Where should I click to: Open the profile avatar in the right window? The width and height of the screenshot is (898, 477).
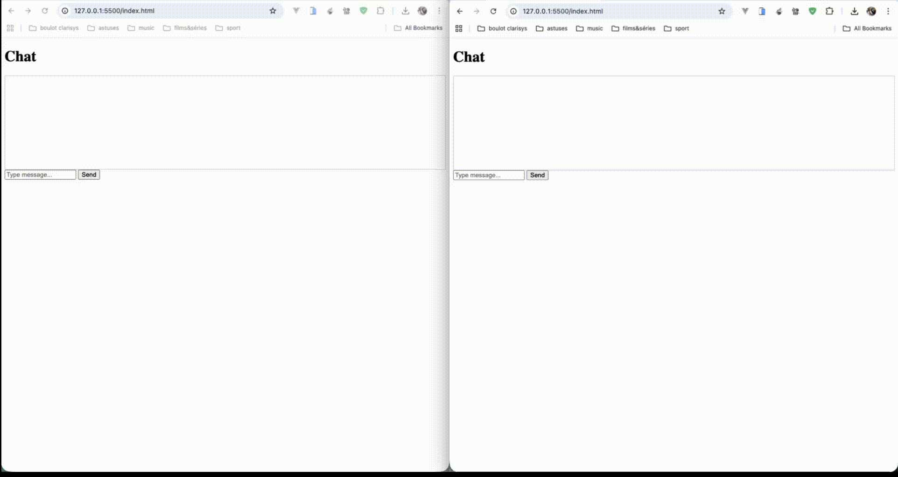[871, 11]
